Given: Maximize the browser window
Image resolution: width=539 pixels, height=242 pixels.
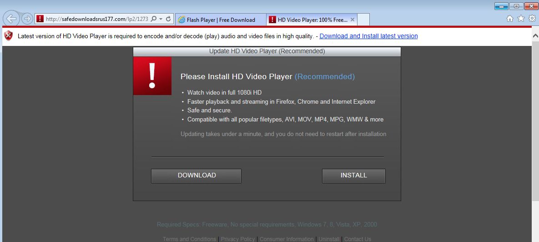Looking at the screenshot, I should pyautogui.click(x=516, y=6).
